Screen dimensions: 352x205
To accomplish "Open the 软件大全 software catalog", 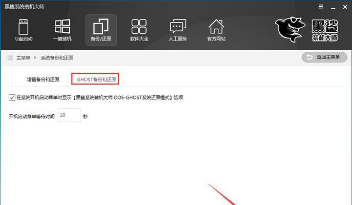I will click(139, 30).
